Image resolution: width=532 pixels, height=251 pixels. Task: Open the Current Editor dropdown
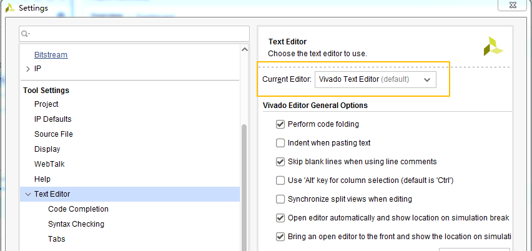[376, 80]
